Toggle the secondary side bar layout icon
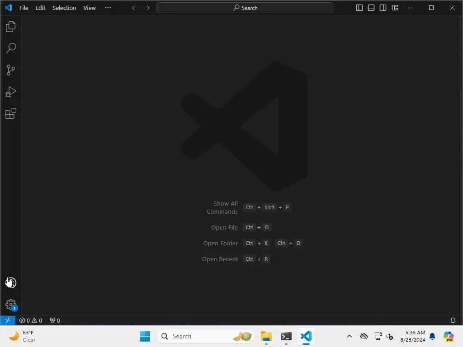 (x=383, y=8)
